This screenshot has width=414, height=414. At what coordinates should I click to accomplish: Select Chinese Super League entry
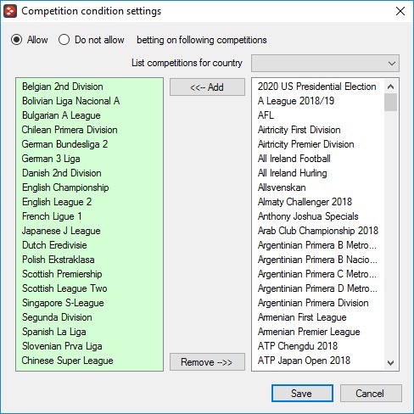[67, 361]
